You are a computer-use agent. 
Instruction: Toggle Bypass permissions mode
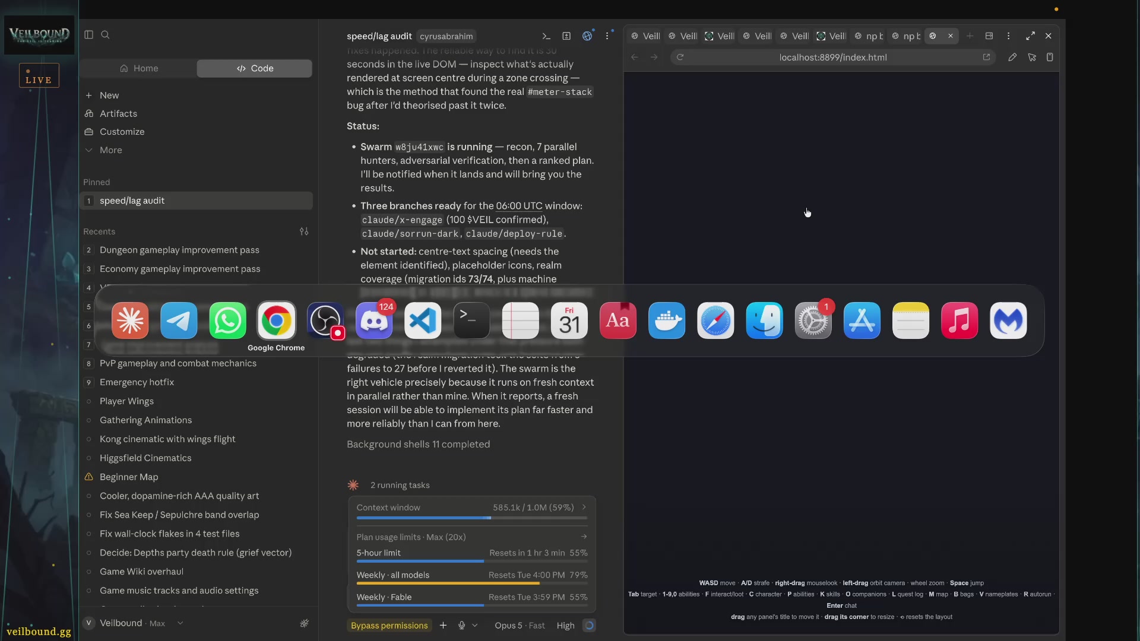pyautogui.click(x=389, y=625)
